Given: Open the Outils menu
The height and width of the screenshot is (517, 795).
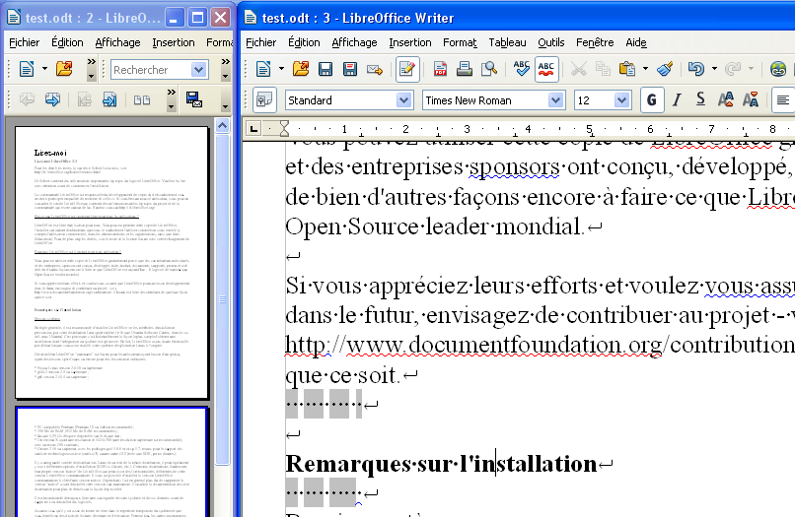Looking at the screenshot, I should [x=551, y=42].
